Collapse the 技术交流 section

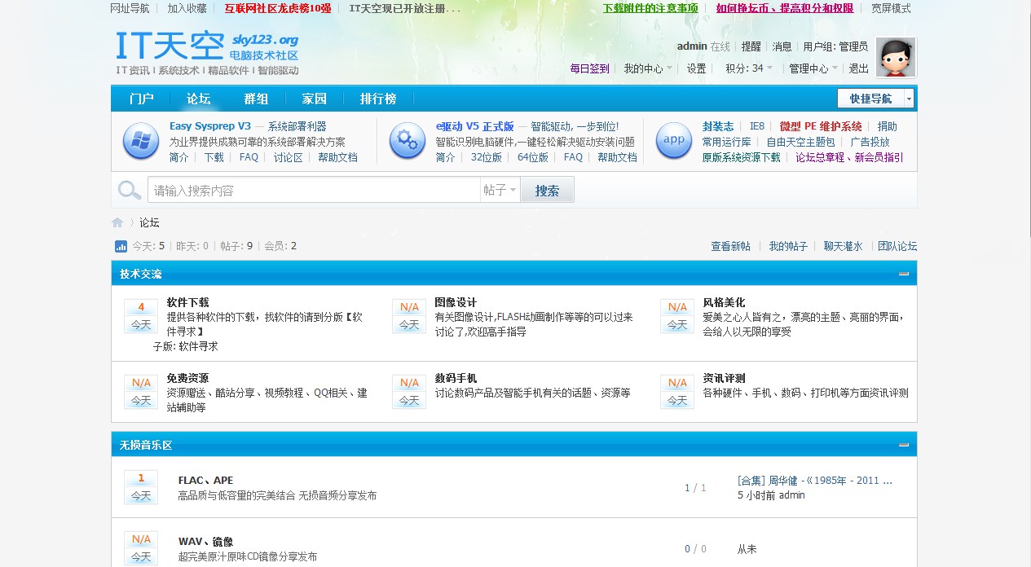[x=903, y=275]
